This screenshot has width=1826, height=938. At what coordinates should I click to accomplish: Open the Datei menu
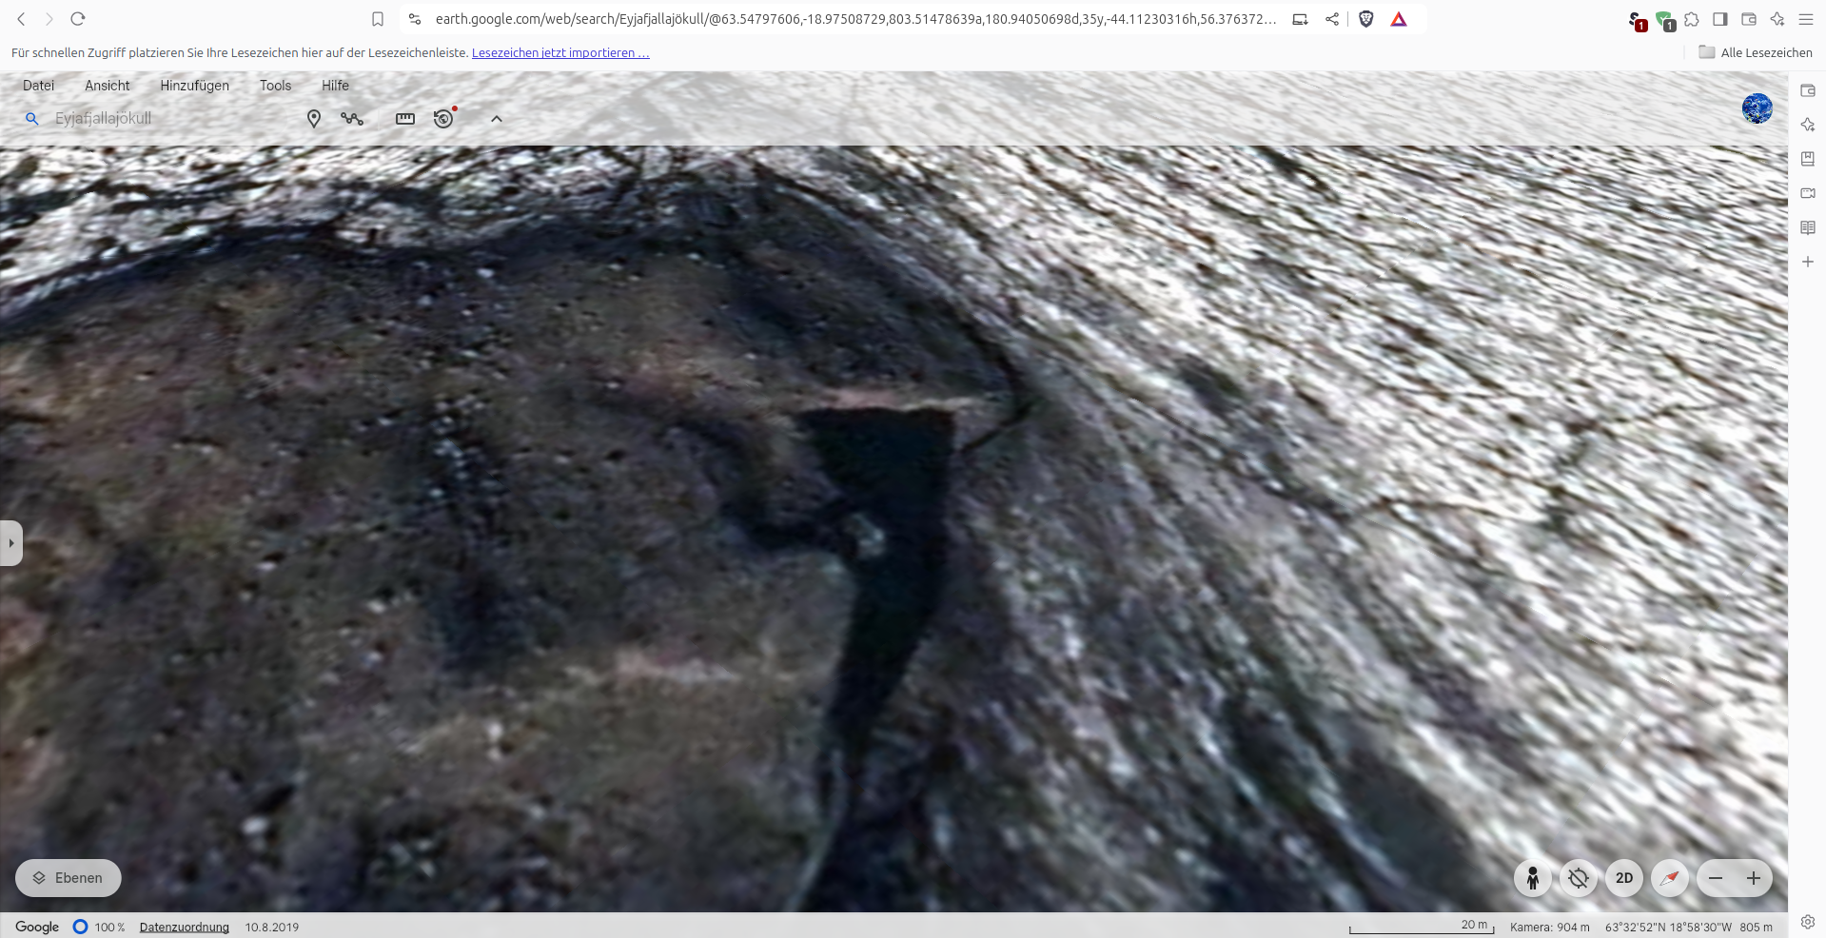click(x=39, y=86)
